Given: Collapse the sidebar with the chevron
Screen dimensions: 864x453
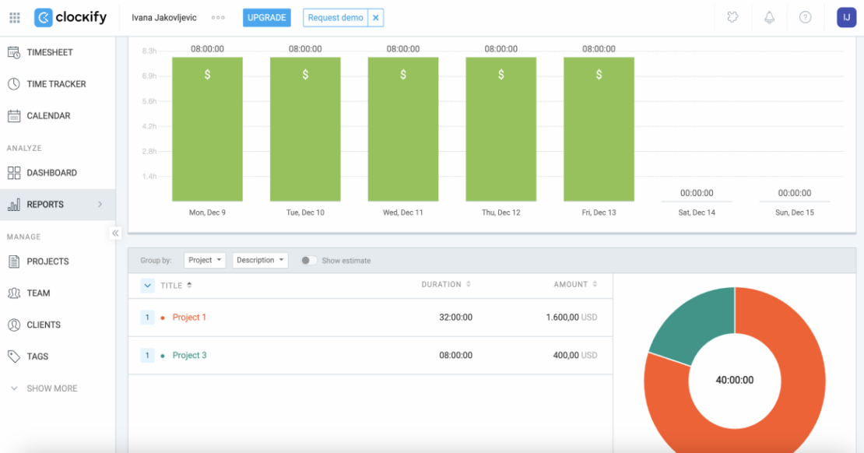Looking at the screenshot, I should pyautogui.click(x=114, y=233).
